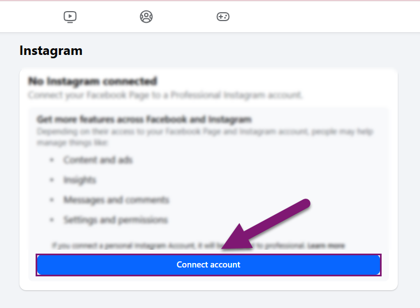Click bullet point beside Content and ads
This screenshot has height=308, width=420.
pyautogui.click(x=52, y=160)
